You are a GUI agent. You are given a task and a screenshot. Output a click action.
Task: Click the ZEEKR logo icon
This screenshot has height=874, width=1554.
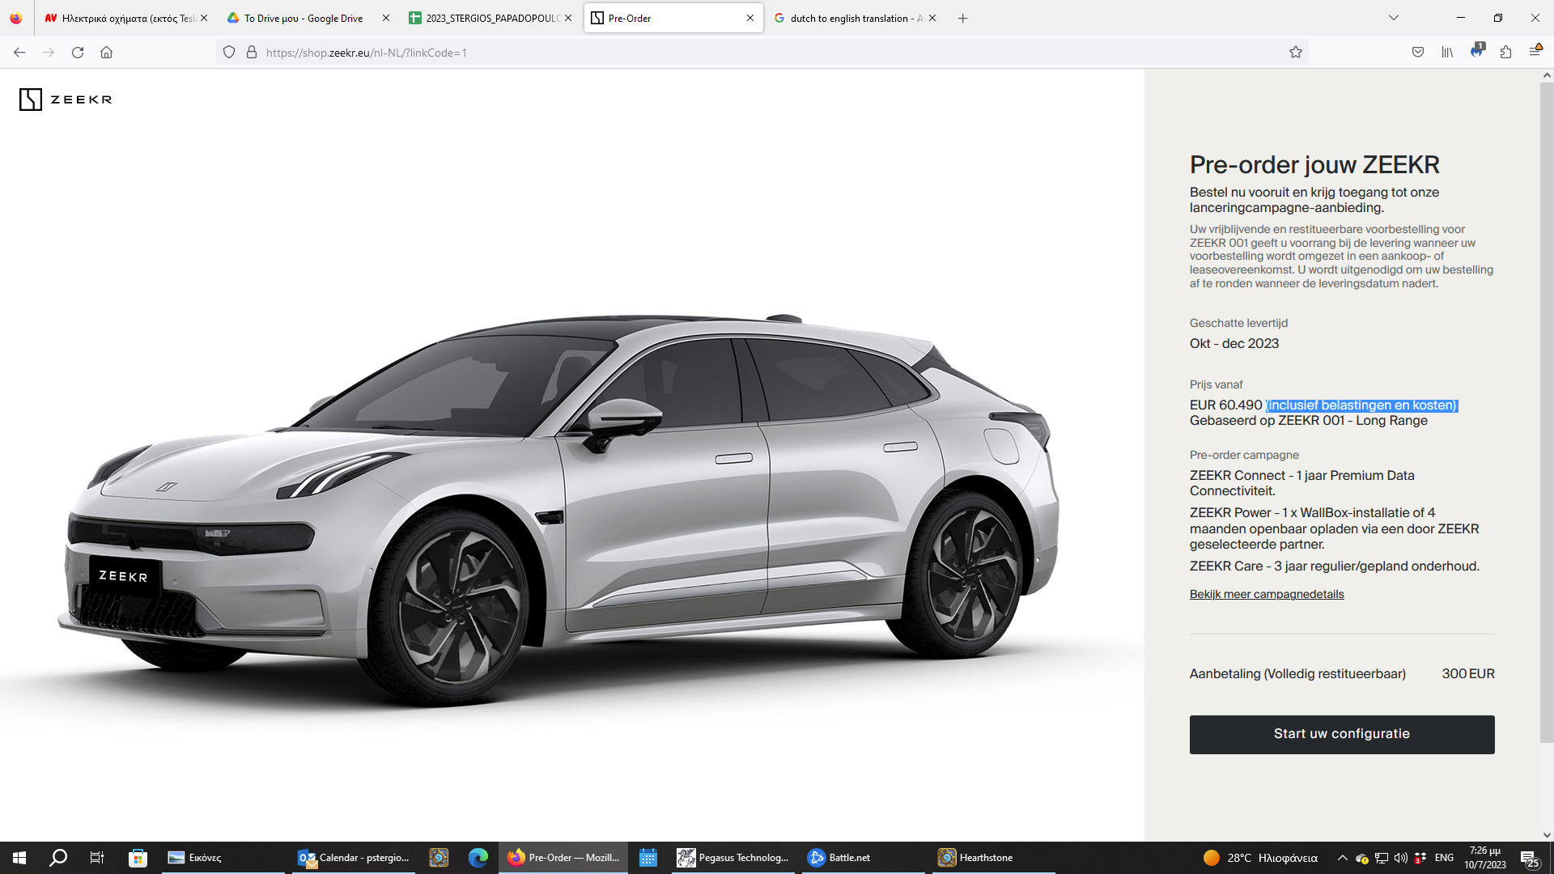31,100
